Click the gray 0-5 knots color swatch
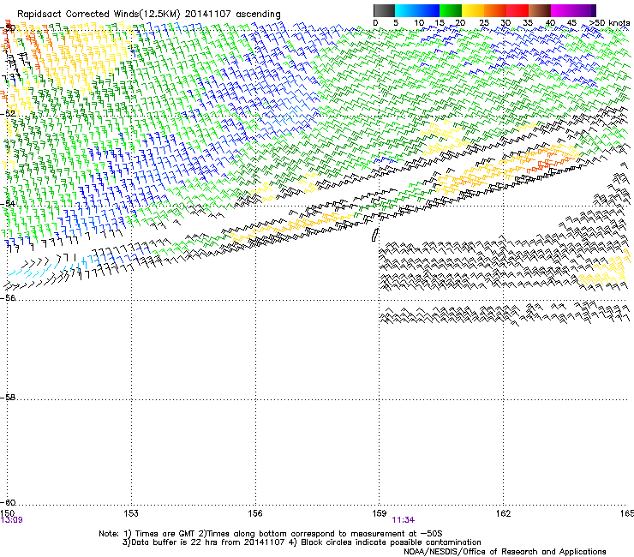 coord(384,10)
